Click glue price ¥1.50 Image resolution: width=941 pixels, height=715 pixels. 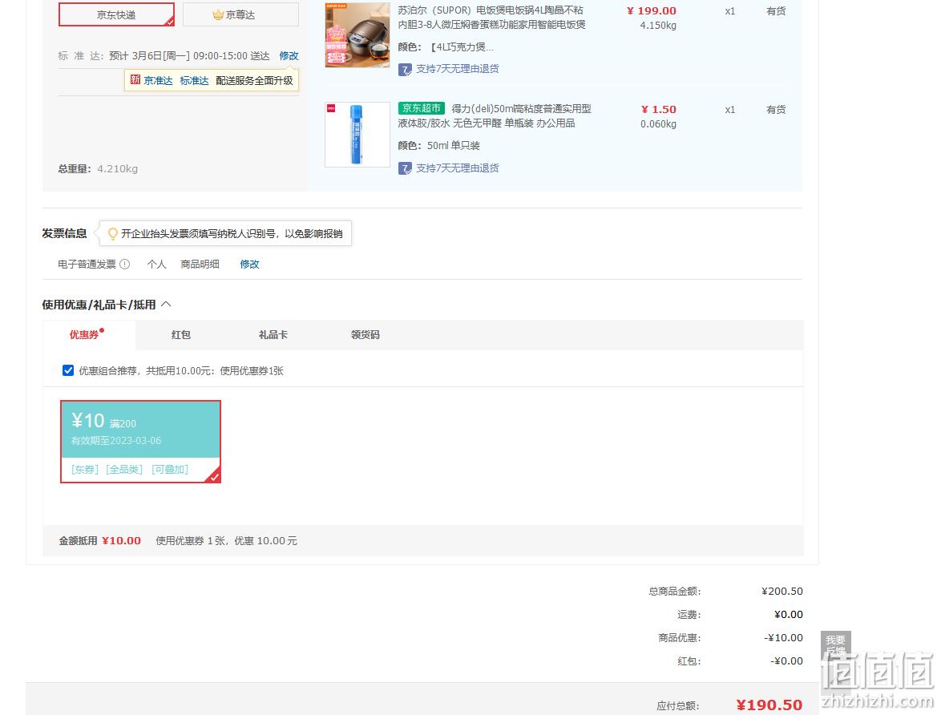click(x=658, y=109)
